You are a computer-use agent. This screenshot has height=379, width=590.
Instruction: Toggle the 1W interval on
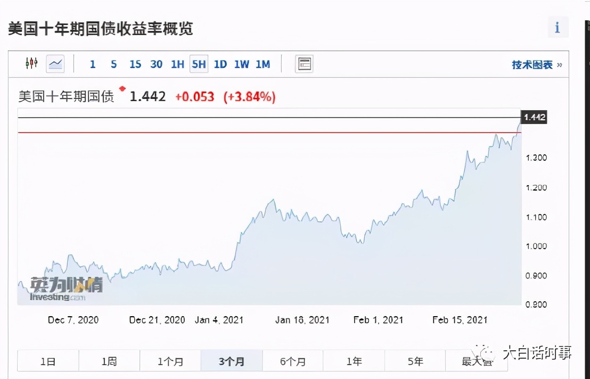[x=241, y=63]
